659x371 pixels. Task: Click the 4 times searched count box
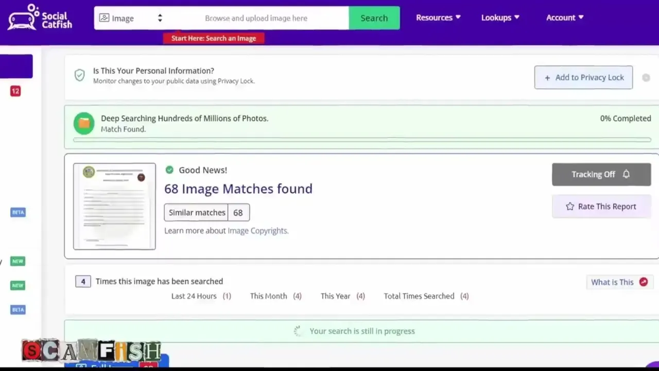pyautogui.click(x=83, y=281)
